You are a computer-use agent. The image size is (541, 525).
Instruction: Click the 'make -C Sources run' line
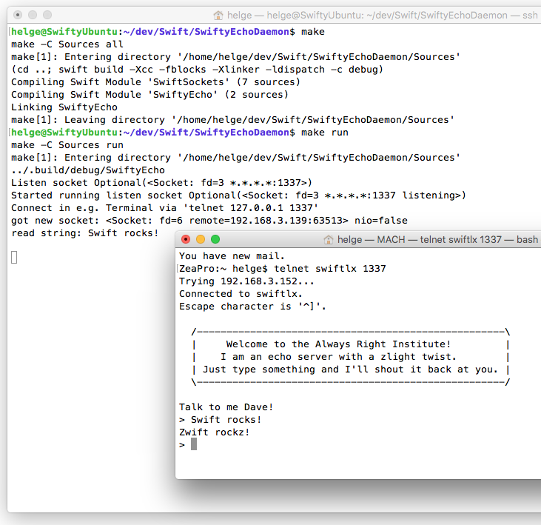click(x=67, y=145)
